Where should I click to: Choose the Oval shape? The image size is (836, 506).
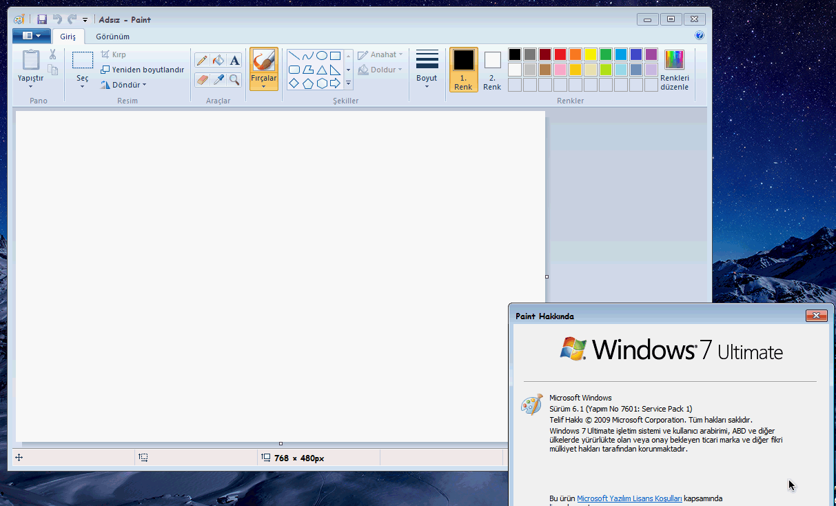click(x=322, y=56)
